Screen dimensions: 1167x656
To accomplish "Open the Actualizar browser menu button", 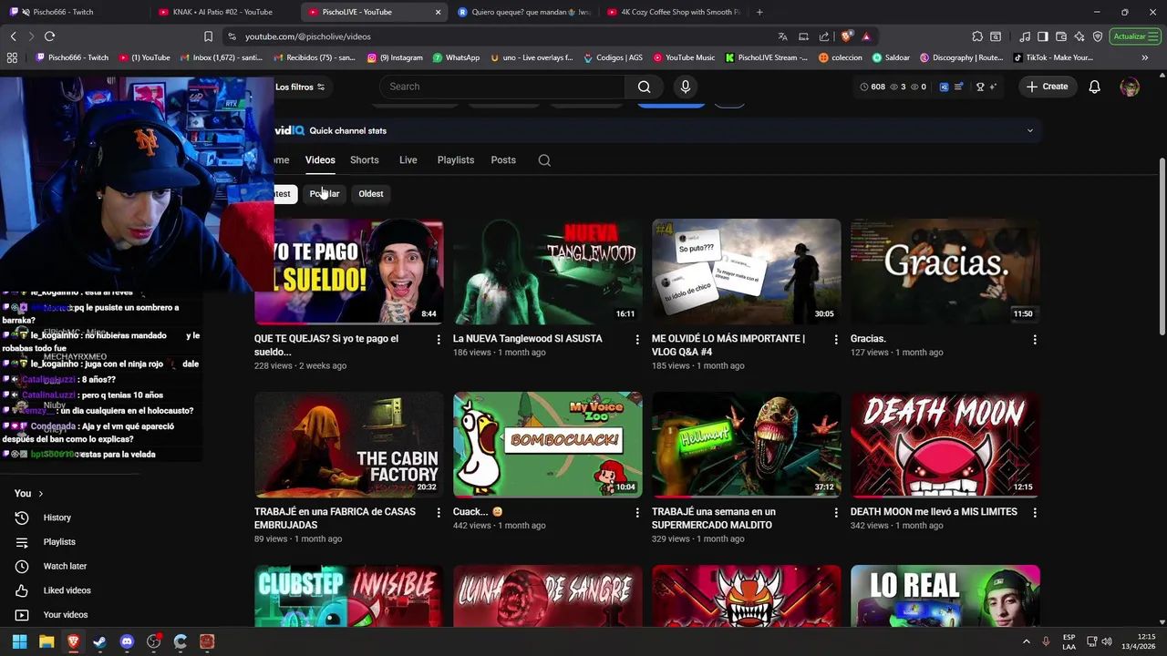I will click(1135, 36).
